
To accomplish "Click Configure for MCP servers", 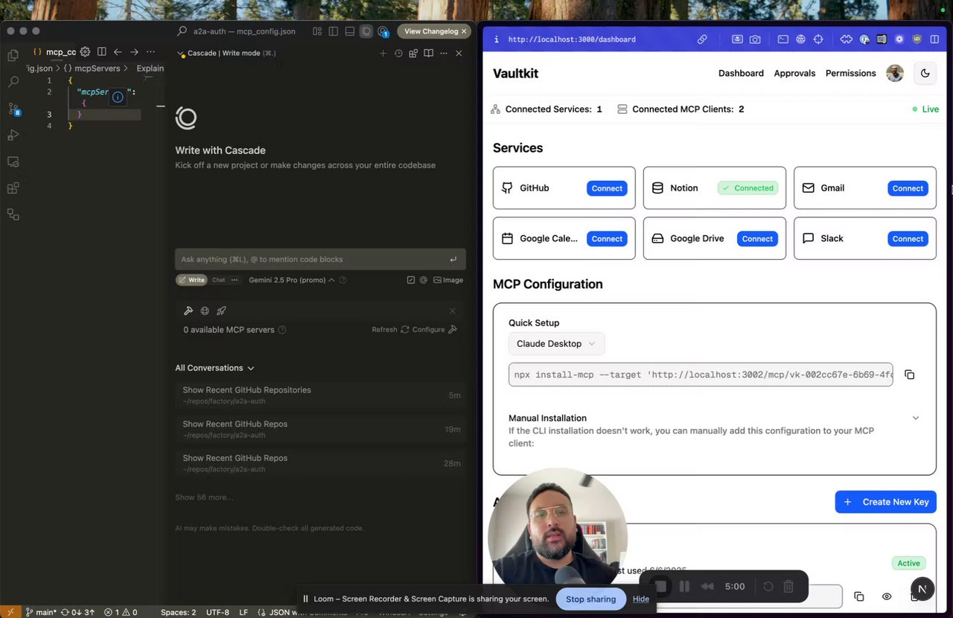I will (x=435, y=329).
